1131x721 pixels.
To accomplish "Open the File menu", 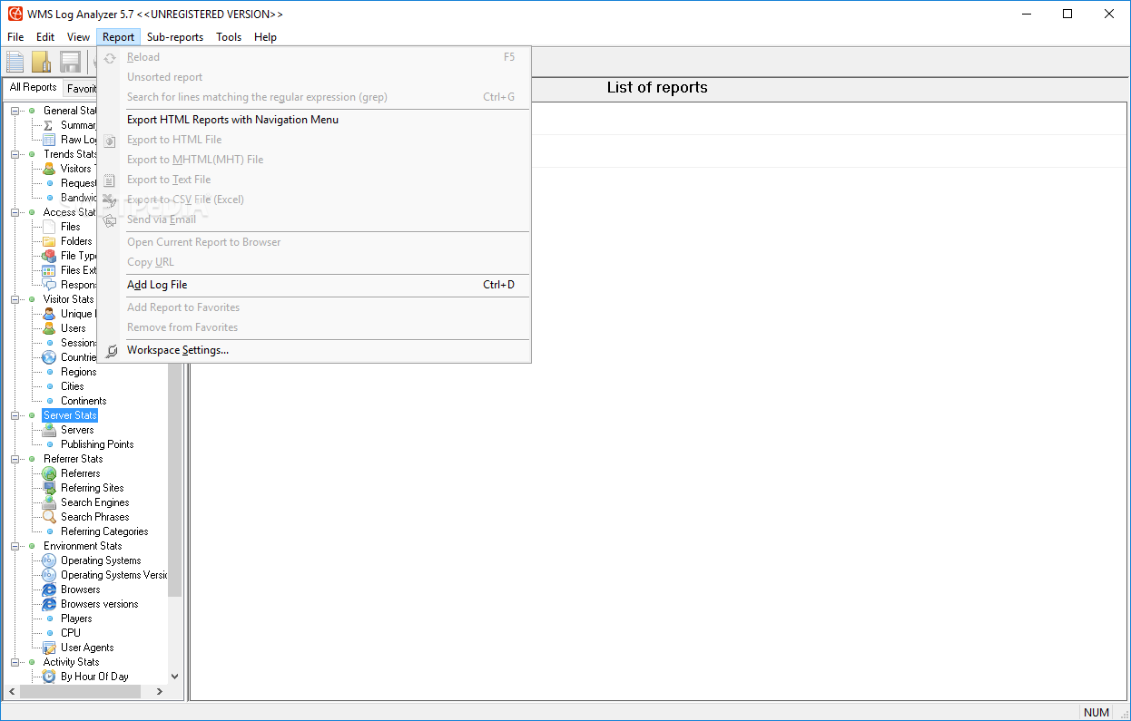I will (x=15, y=37).
